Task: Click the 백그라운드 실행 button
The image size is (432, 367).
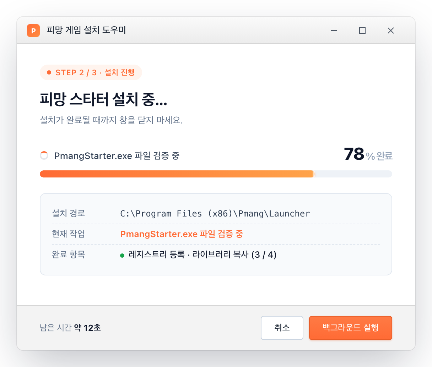Action: [351, 328]
